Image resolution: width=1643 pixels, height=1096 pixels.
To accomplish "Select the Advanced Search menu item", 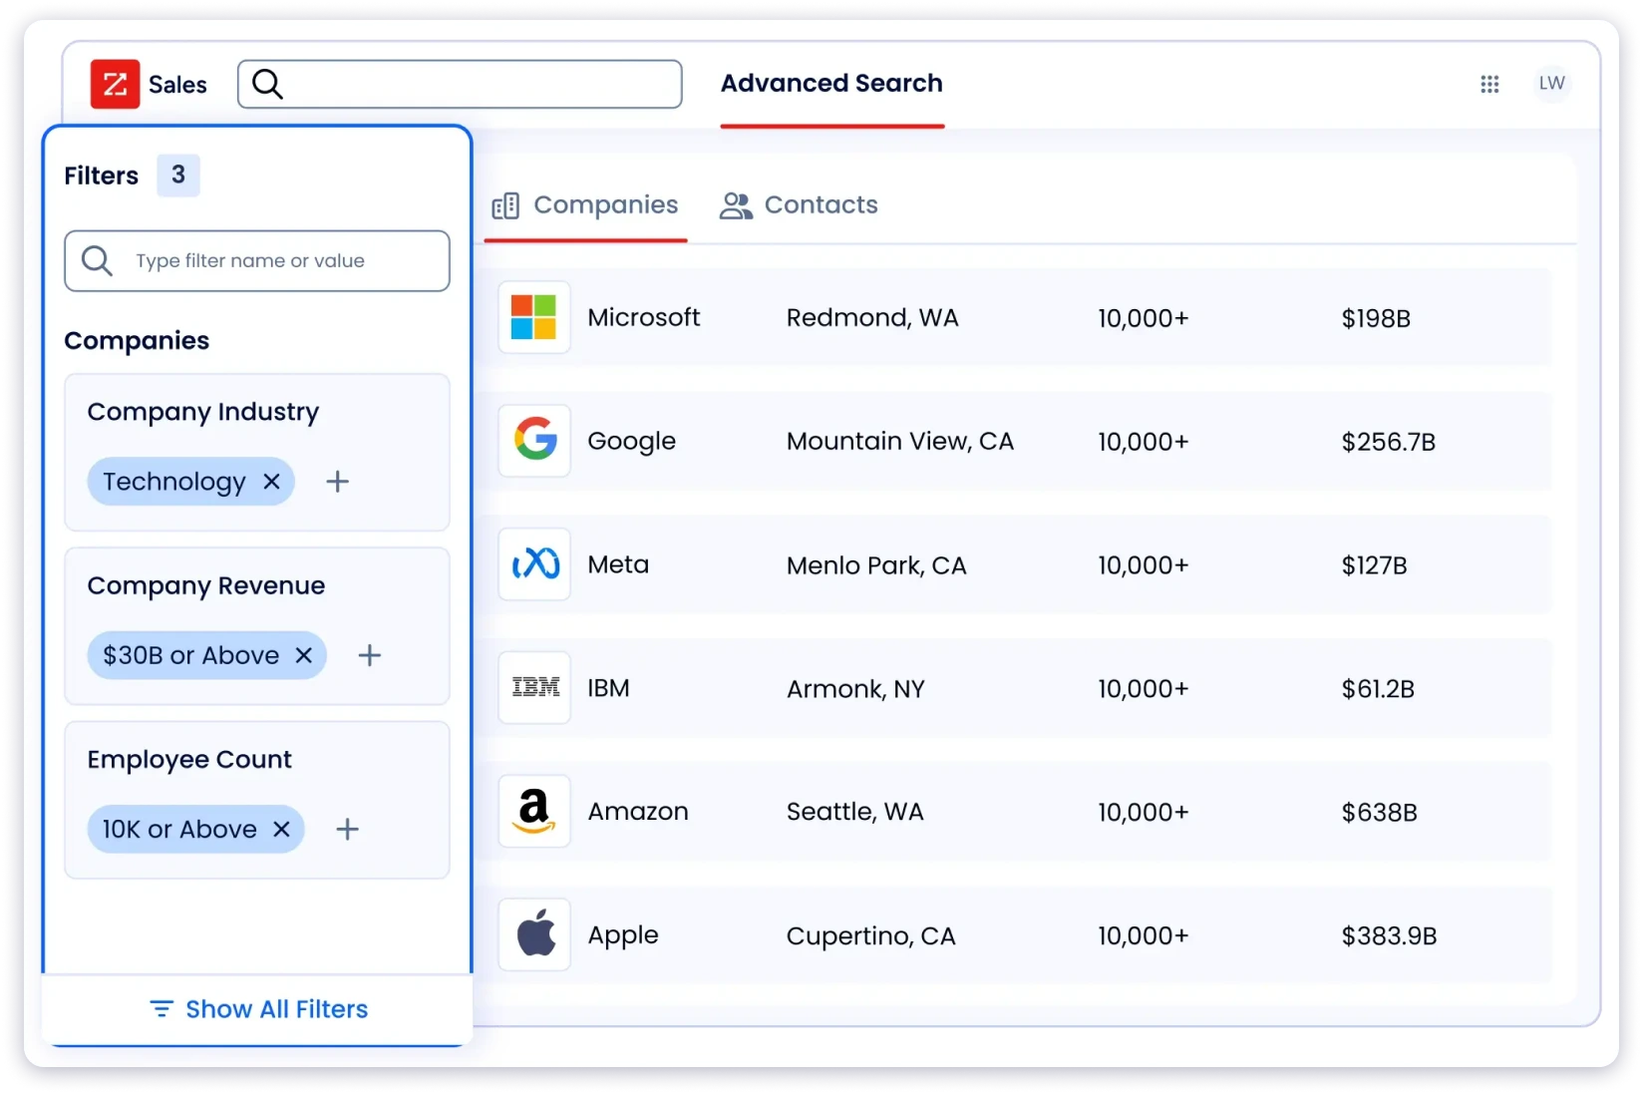I will 831,84.
